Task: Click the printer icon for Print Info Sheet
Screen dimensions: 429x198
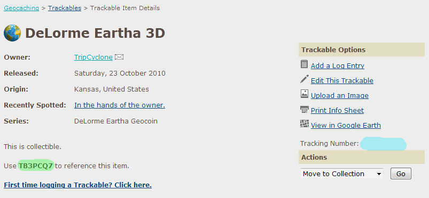Action: 304,110
